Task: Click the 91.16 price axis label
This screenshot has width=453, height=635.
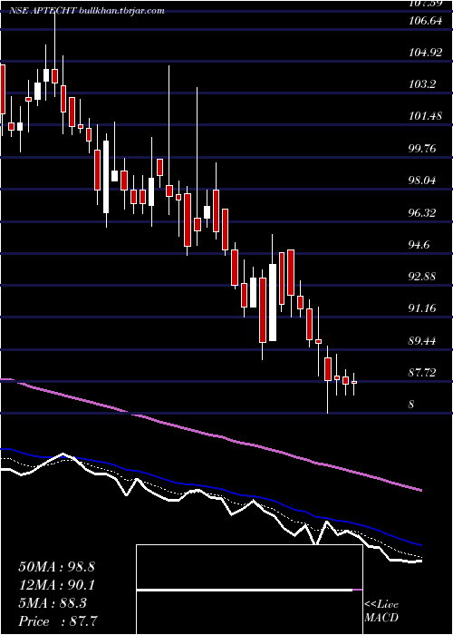Action: 423,308
